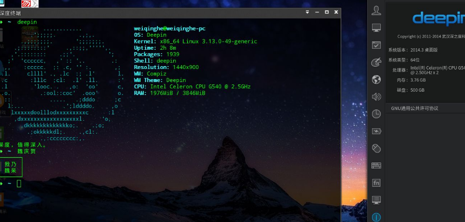Click the deepin logo in Control Center
The height and width of the screenshot is (222, 465).
tap(438, 19)
